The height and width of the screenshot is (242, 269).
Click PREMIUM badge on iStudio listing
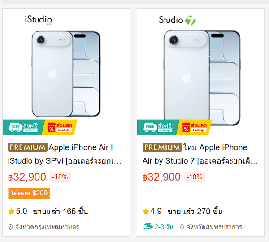tap(27, 147)
